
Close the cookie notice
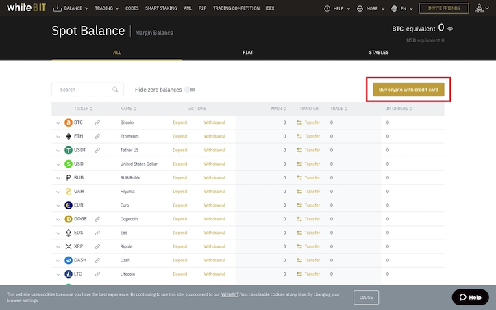pyautogui.click(x=366, y=298)
